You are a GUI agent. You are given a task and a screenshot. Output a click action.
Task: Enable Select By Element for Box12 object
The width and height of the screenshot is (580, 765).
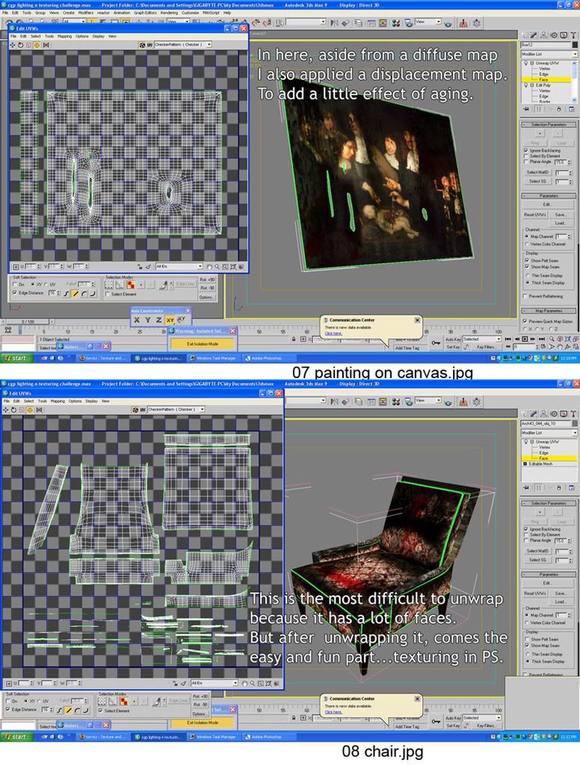tap(525, 156)
